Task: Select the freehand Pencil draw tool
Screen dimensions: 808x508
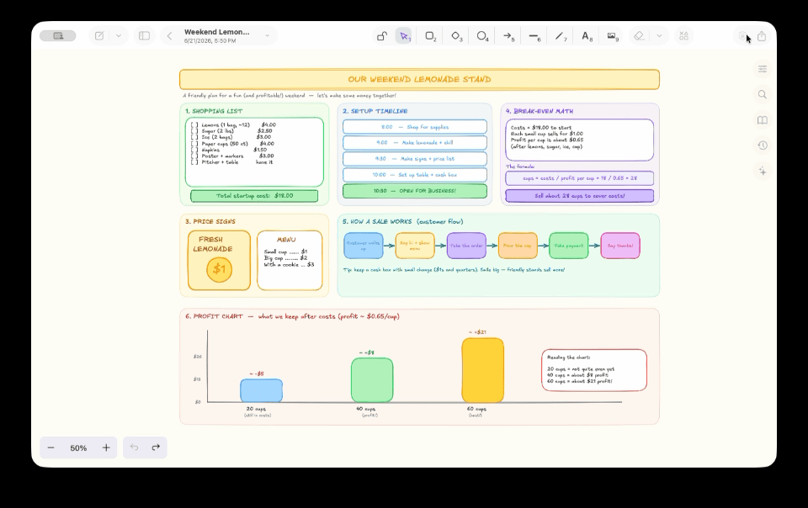Action: pyautogui.click(x=561, y=36)
